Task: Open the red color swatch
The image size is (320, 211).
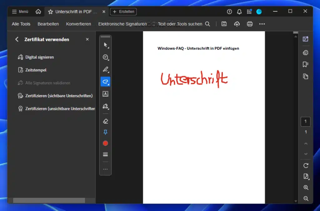Action: click(x=106, y=143)
